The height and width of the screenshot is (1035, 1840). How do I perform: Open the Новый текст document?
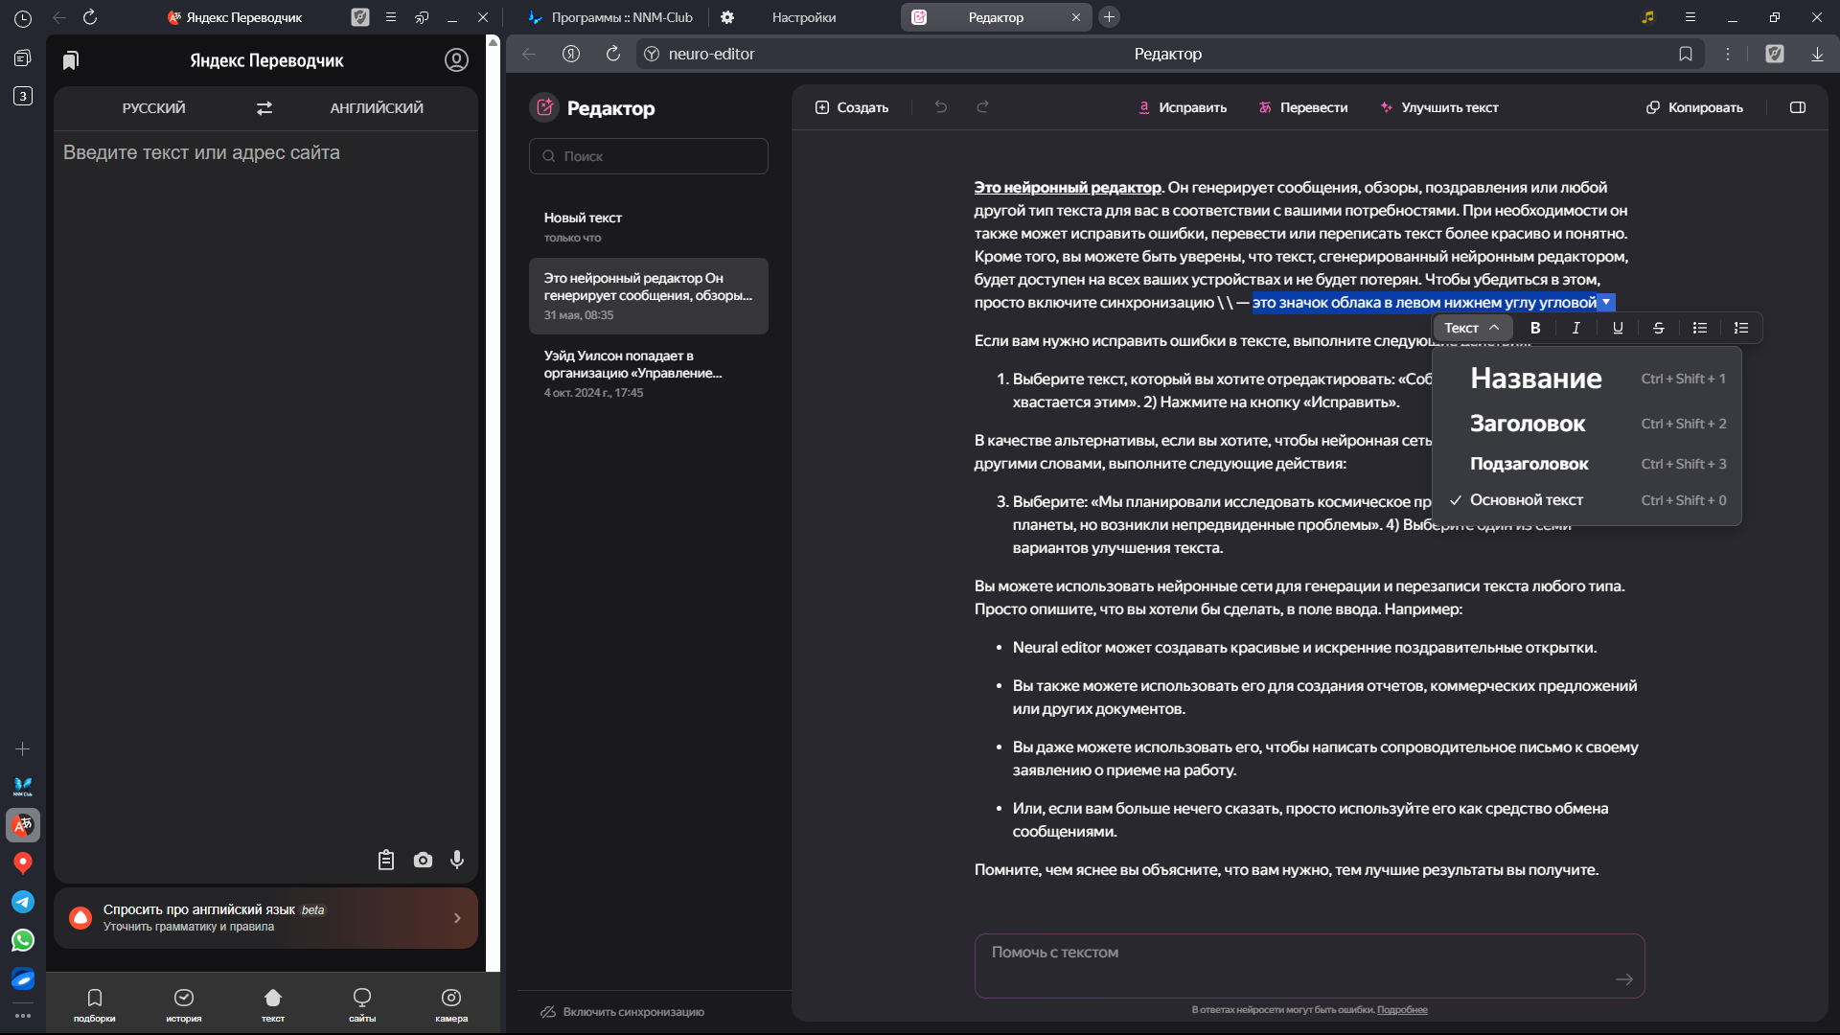649,227
